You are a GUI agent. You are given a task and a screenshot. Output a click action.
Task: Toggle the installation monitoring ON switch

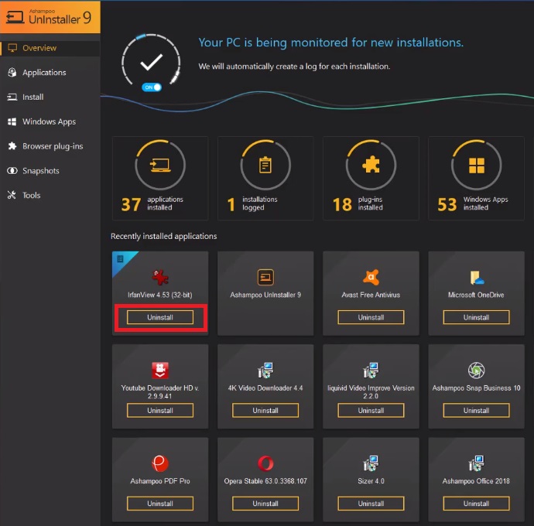tap(152, 87)
